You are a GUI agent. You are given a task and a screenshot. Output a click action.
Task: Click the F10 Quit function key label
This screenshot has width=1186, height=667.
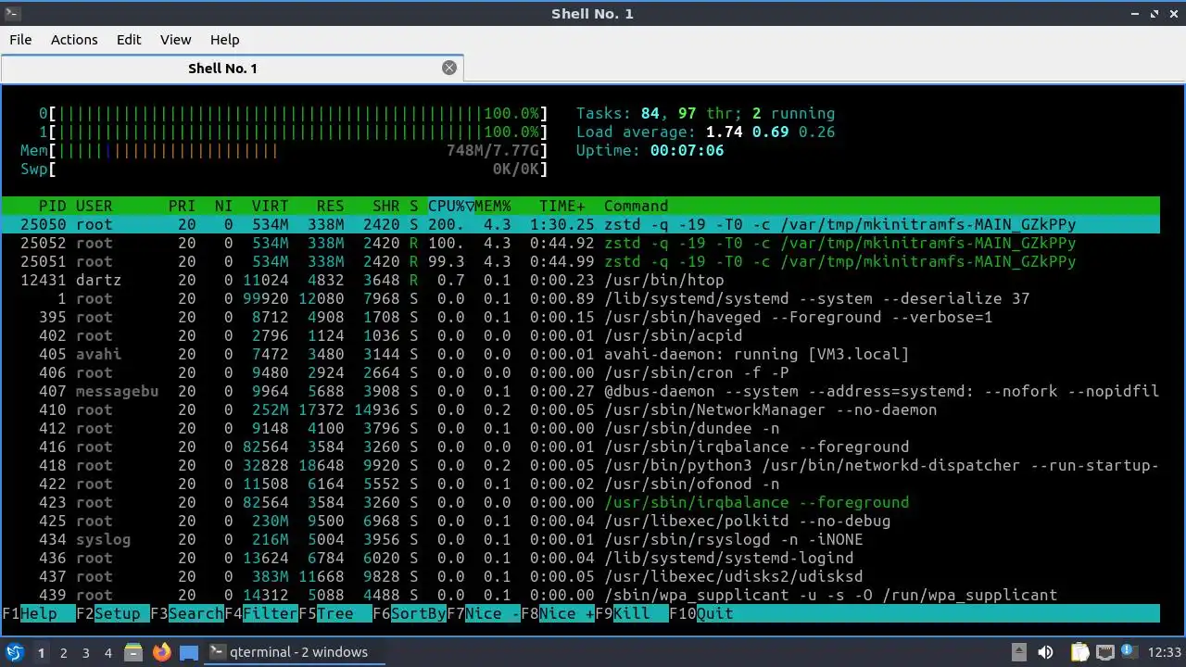701,613
